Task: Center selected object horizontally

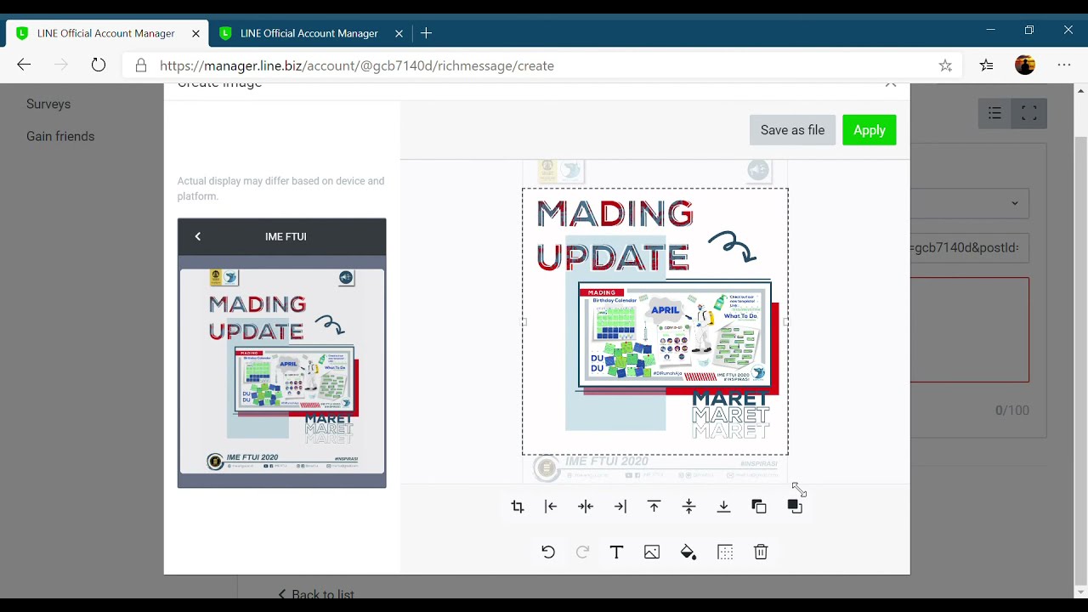Action: coord(586,507)
